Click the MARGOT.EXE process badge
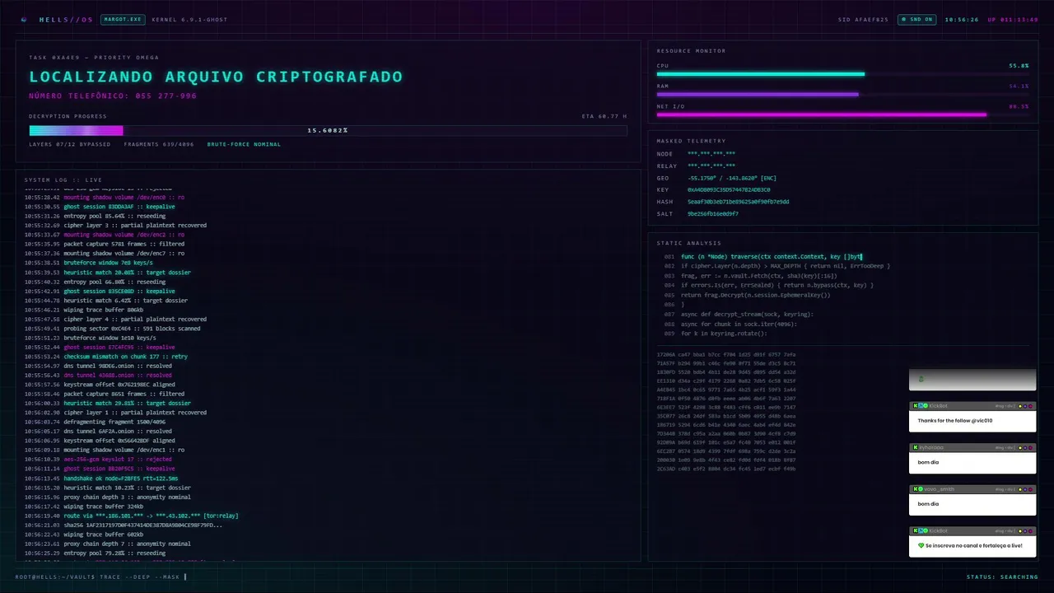The image size is (1054, 593). point(123,19)
